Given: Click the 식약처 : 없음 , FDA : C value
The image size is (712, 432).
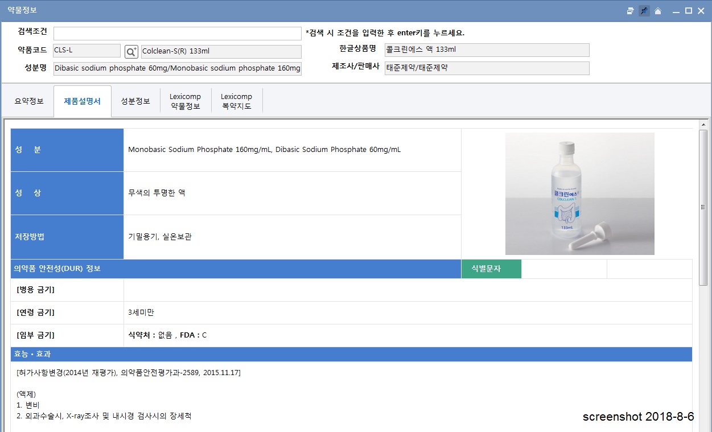Looking at the screenshot, I should 167,335.
